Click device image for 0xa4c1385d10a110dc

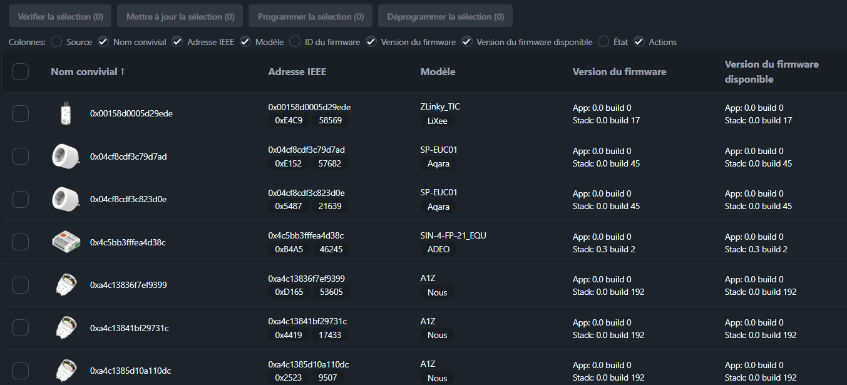65,371
